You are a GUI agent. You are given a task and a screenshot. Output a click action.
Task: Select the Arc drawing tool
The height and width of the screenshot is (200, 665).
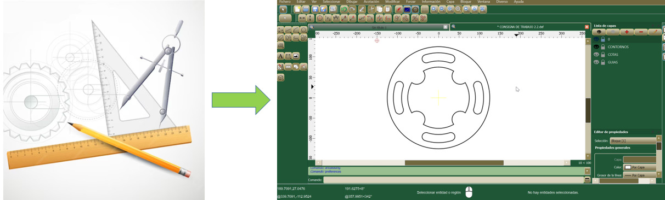pyautogui.click(x=295, y=30)
